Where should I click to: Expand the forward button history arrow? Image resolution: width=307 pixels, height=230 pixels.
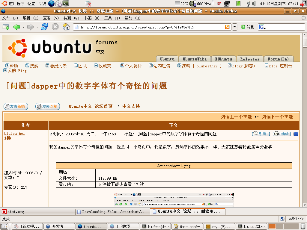point(37,27)
